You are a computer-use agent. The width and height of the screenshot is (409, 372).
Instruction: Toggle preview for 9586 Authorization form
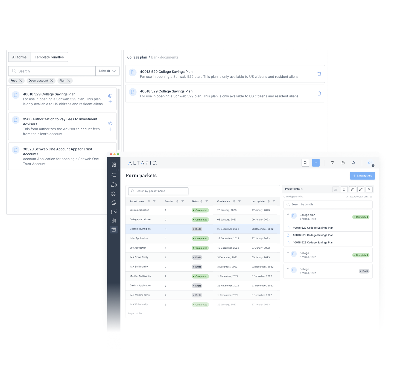point(110,123)
